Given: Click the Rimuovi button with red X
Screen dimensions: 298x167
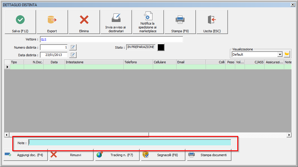Looking at the screenshot, I should coord(71,155).
